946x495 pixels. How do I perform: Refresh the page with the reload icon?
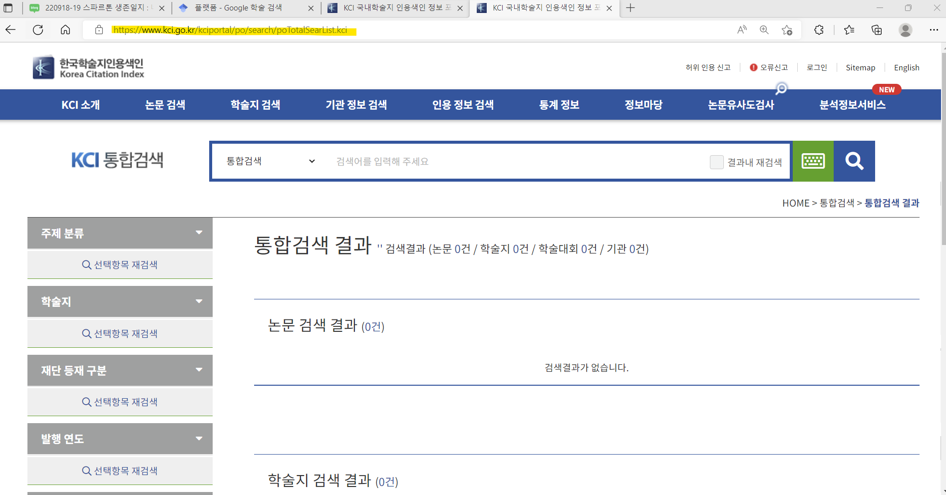(x=38, y=30)
